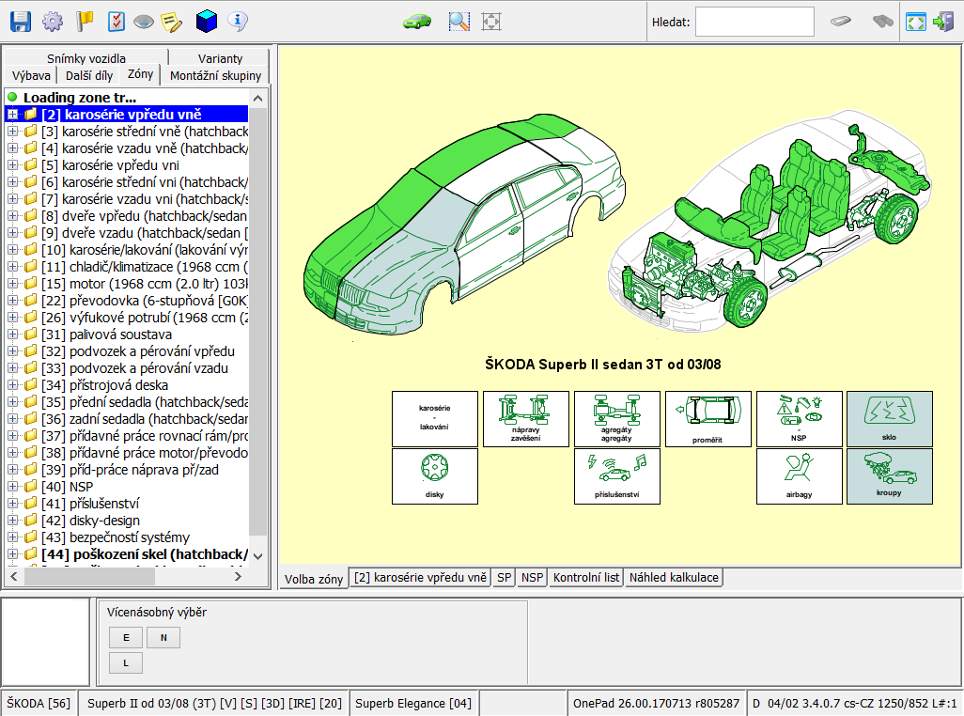
Task: Open the SP bottom tab
Action: [504, 578]
